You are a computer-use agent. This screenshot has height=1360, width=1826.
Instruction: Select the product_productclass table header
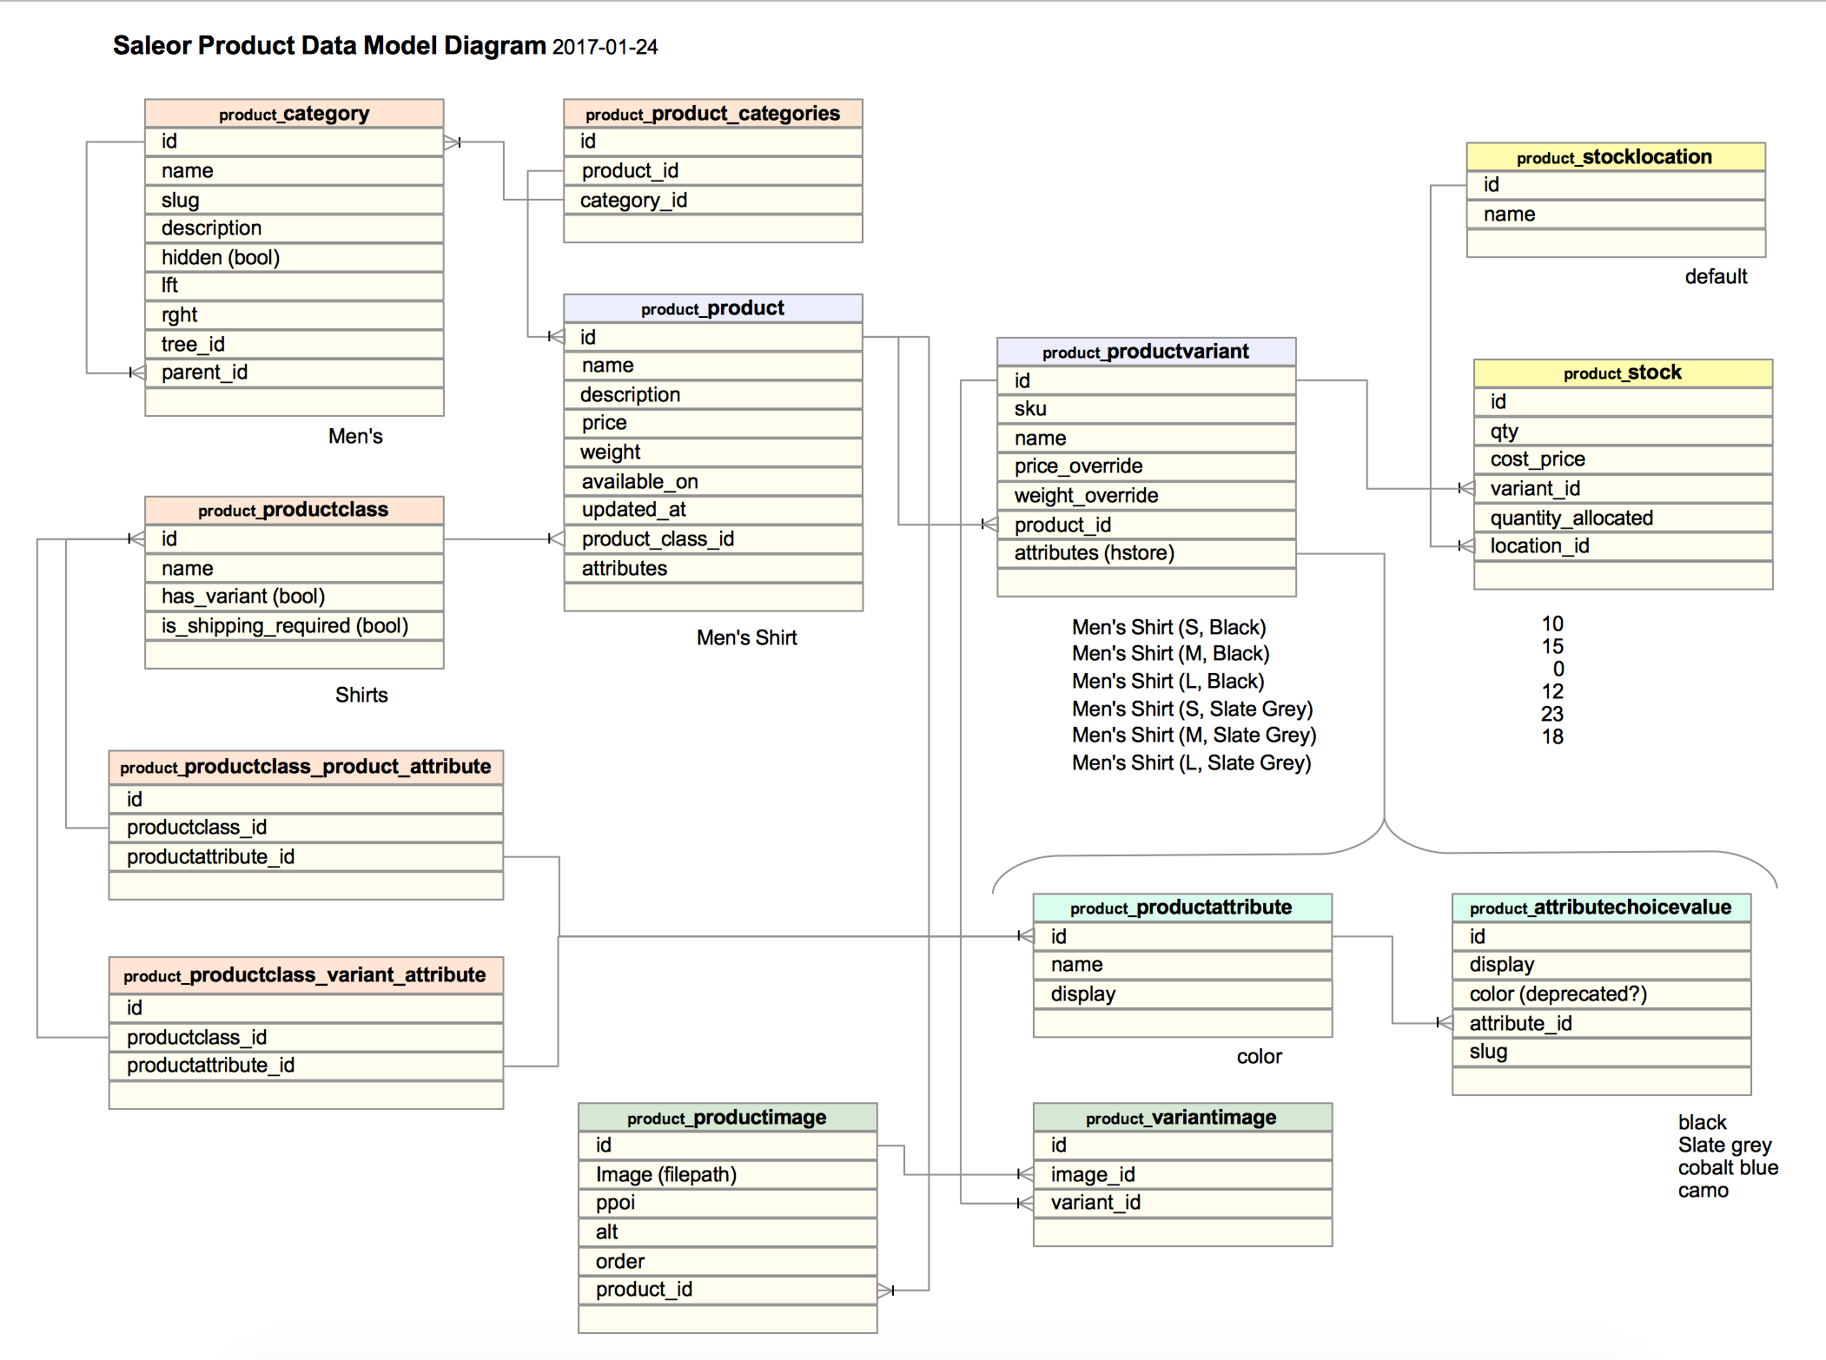[294, 510]
